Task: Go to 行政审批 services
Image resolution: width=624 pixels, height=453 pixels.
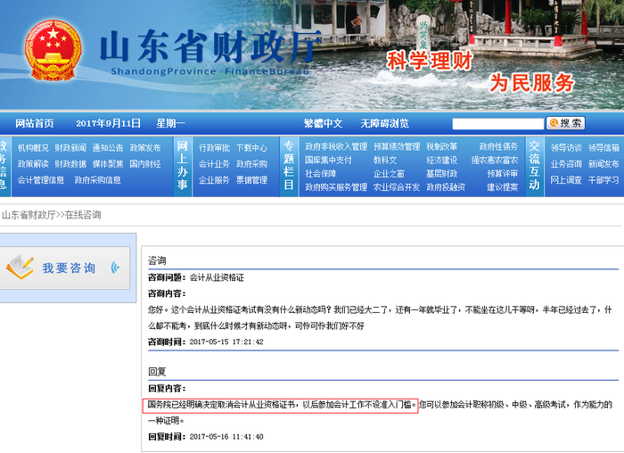Action: tap(214, 148)
